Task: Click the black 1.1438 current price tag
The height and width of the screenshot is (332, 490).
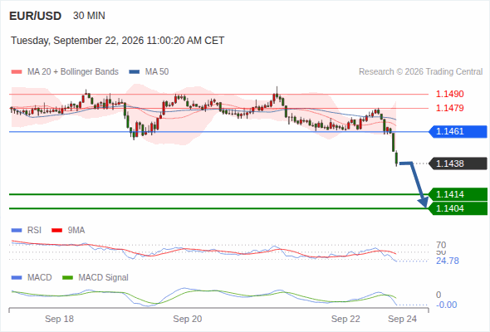Action: (458, 164)
